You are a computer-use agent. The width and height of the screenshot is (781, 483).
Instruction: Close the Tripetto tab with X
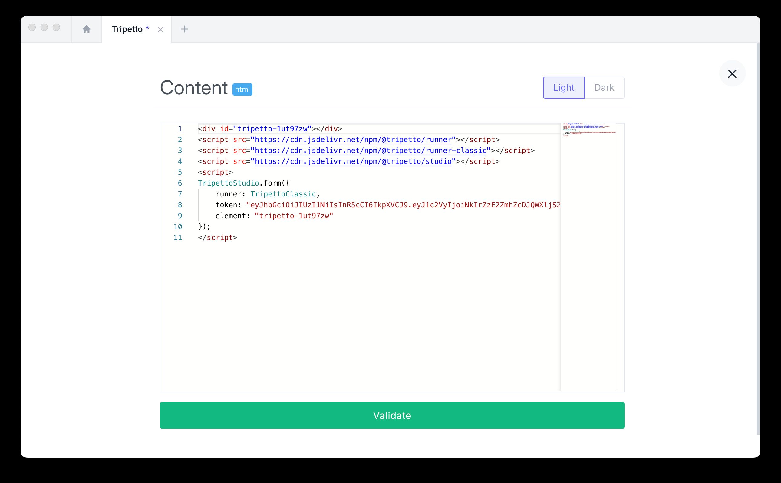pyautogui.click(x=160, y=30)
